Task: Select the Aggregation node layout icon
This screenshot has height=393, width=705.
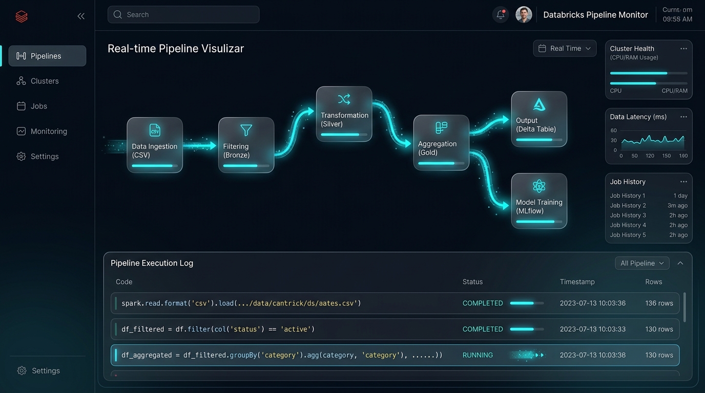Action: pos(441,128)
